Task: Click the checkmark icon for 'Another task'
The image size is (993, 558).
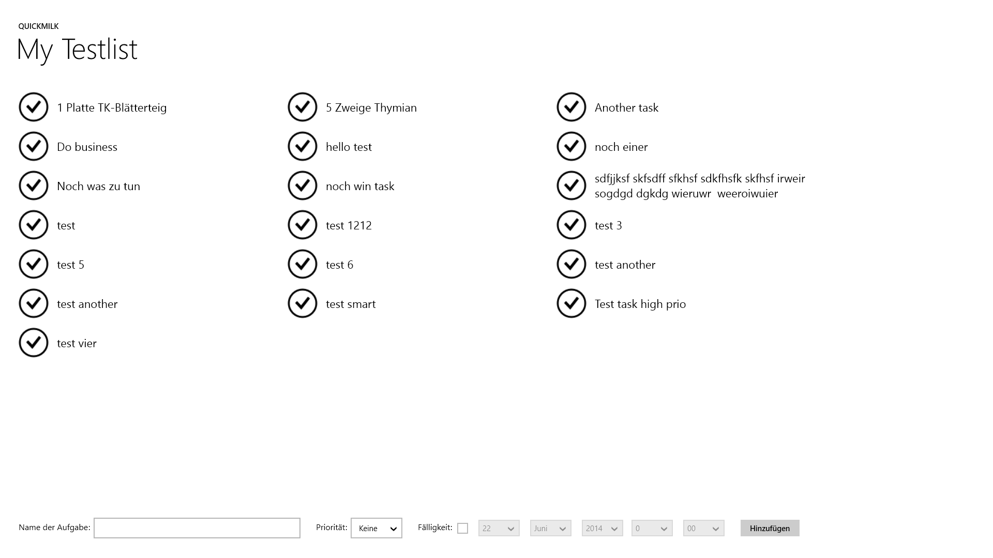Action: pyautogui.click(x=571, y=107)
